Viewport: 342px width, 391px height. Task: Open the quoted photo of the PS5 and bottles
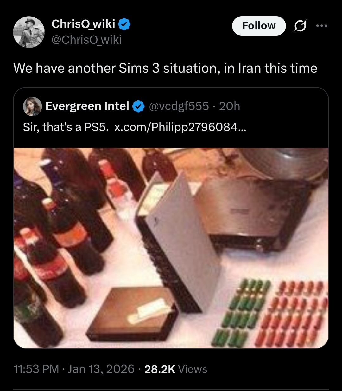click(x=171, y=248)
